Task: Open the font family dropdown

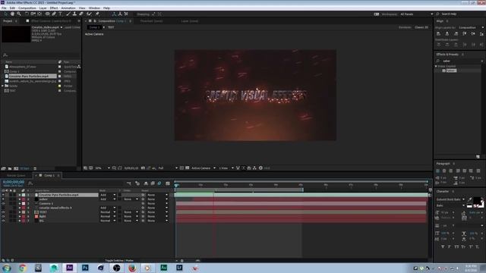Action: click(x=450, y=199)
